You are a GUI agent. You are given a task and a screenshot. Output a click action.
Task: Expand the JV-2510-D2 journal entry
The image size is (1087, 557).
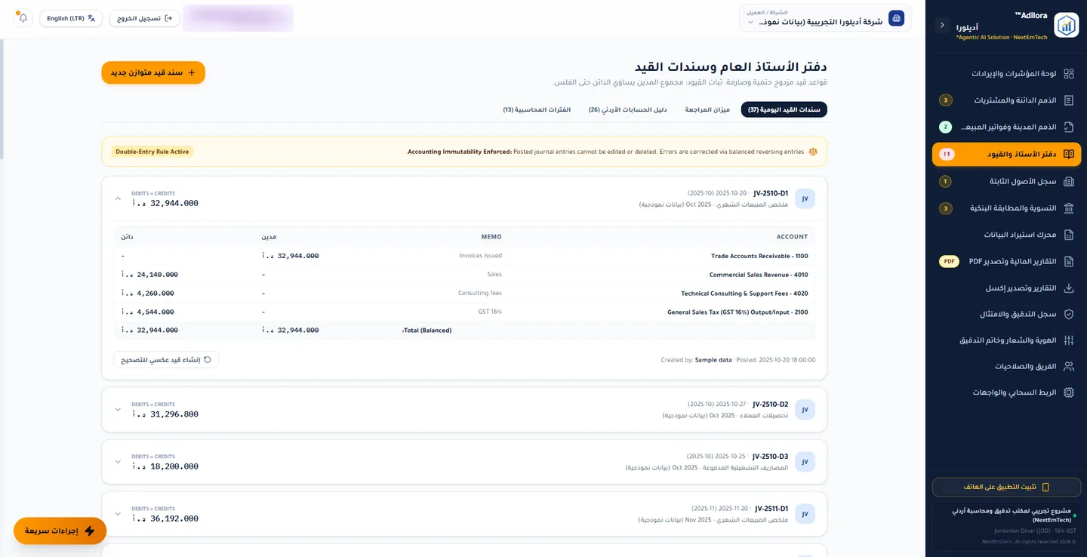[x=118, y=410]
